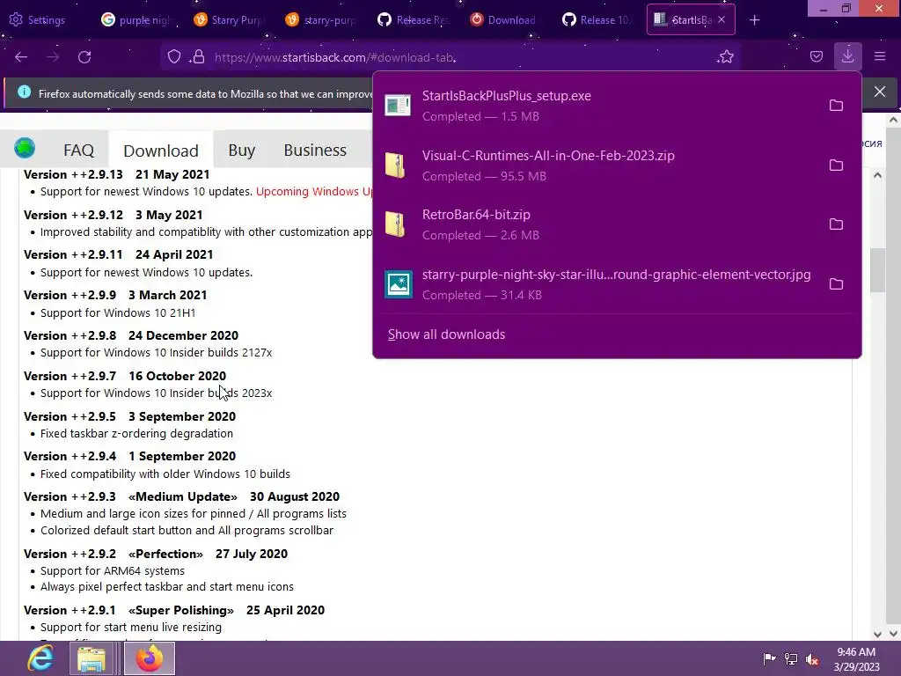Switch to the starry-purp tab
901x676 pixels.
coord(322,20)
